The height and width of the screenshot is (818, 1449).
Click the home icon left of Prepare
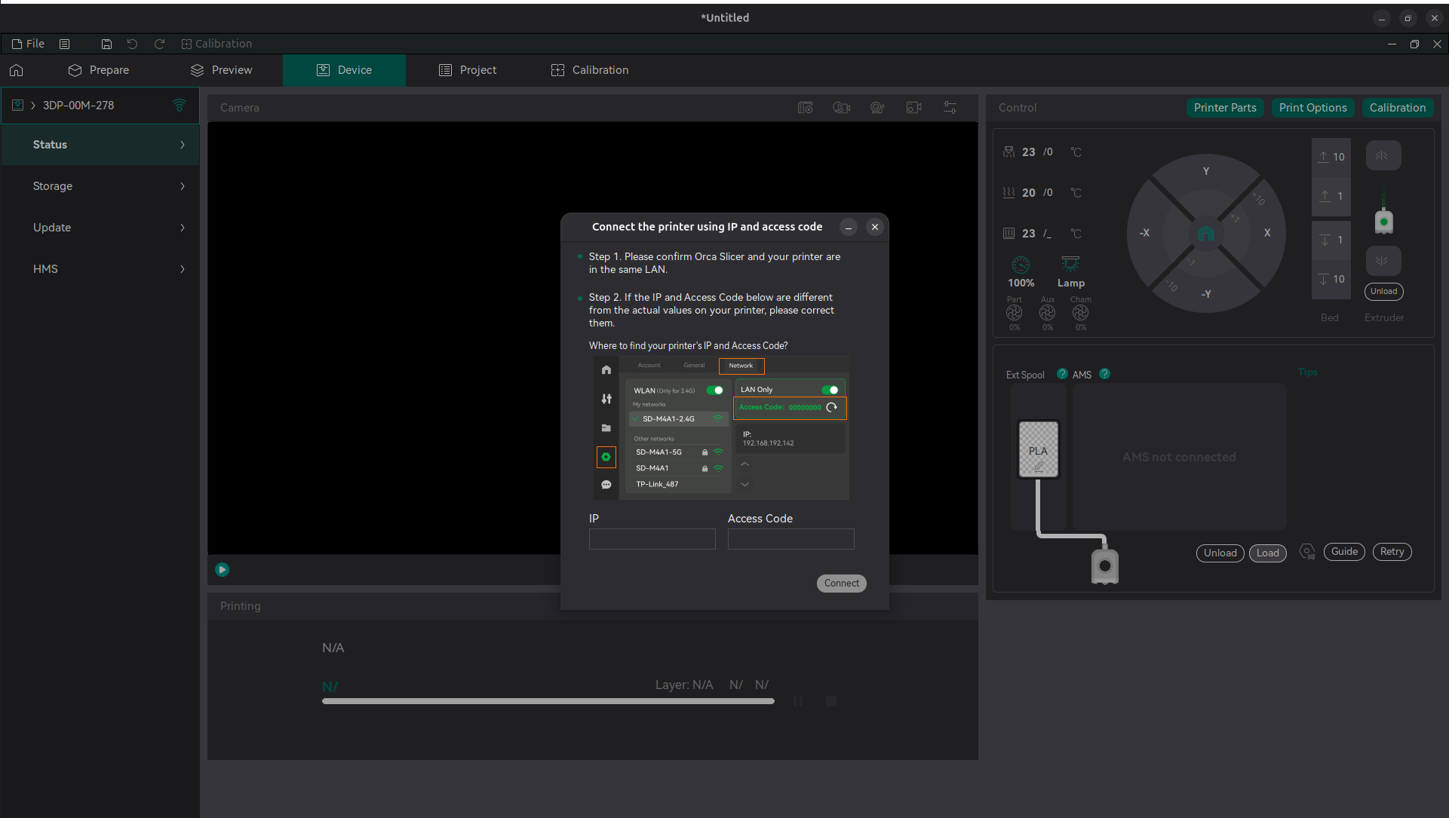click(x=17, y=70)
